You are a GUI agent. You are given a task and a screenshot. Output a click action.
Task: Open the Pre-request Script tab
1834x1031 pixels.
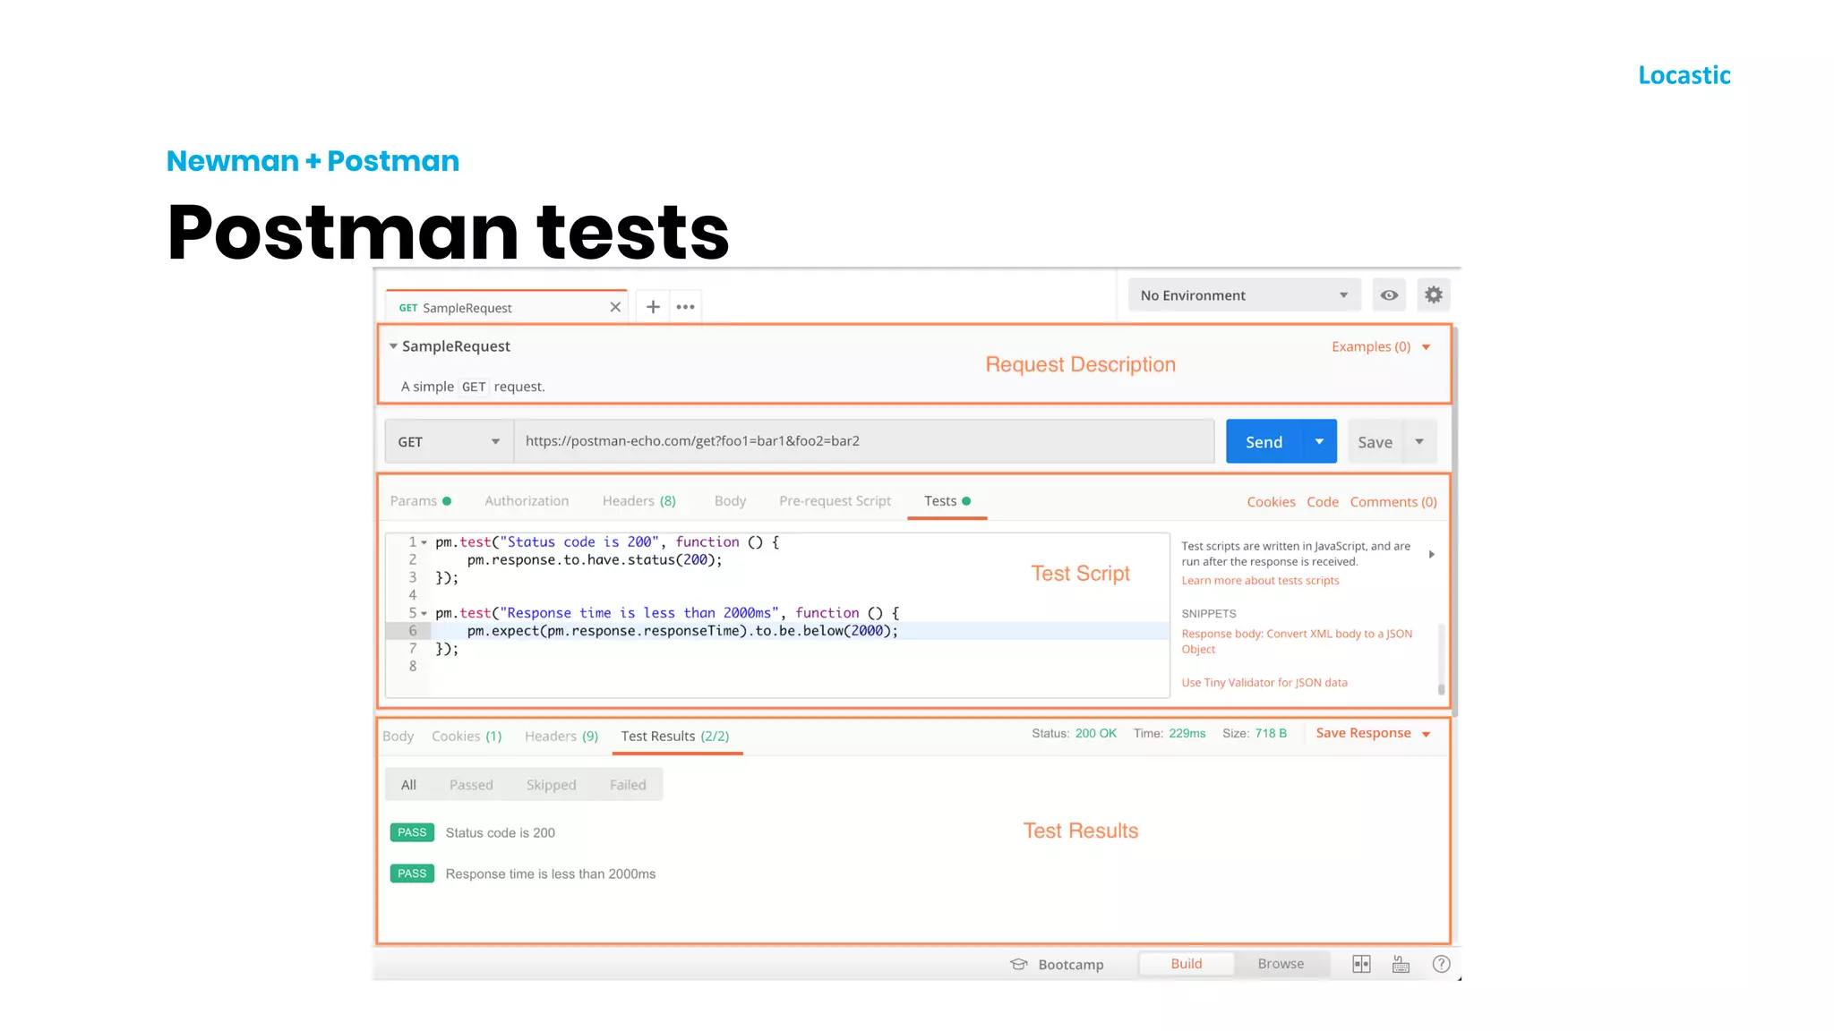pos(835,501)
